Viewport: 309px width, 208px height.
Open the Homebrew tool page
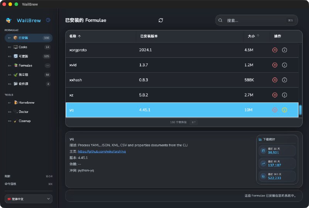(29, 102)
